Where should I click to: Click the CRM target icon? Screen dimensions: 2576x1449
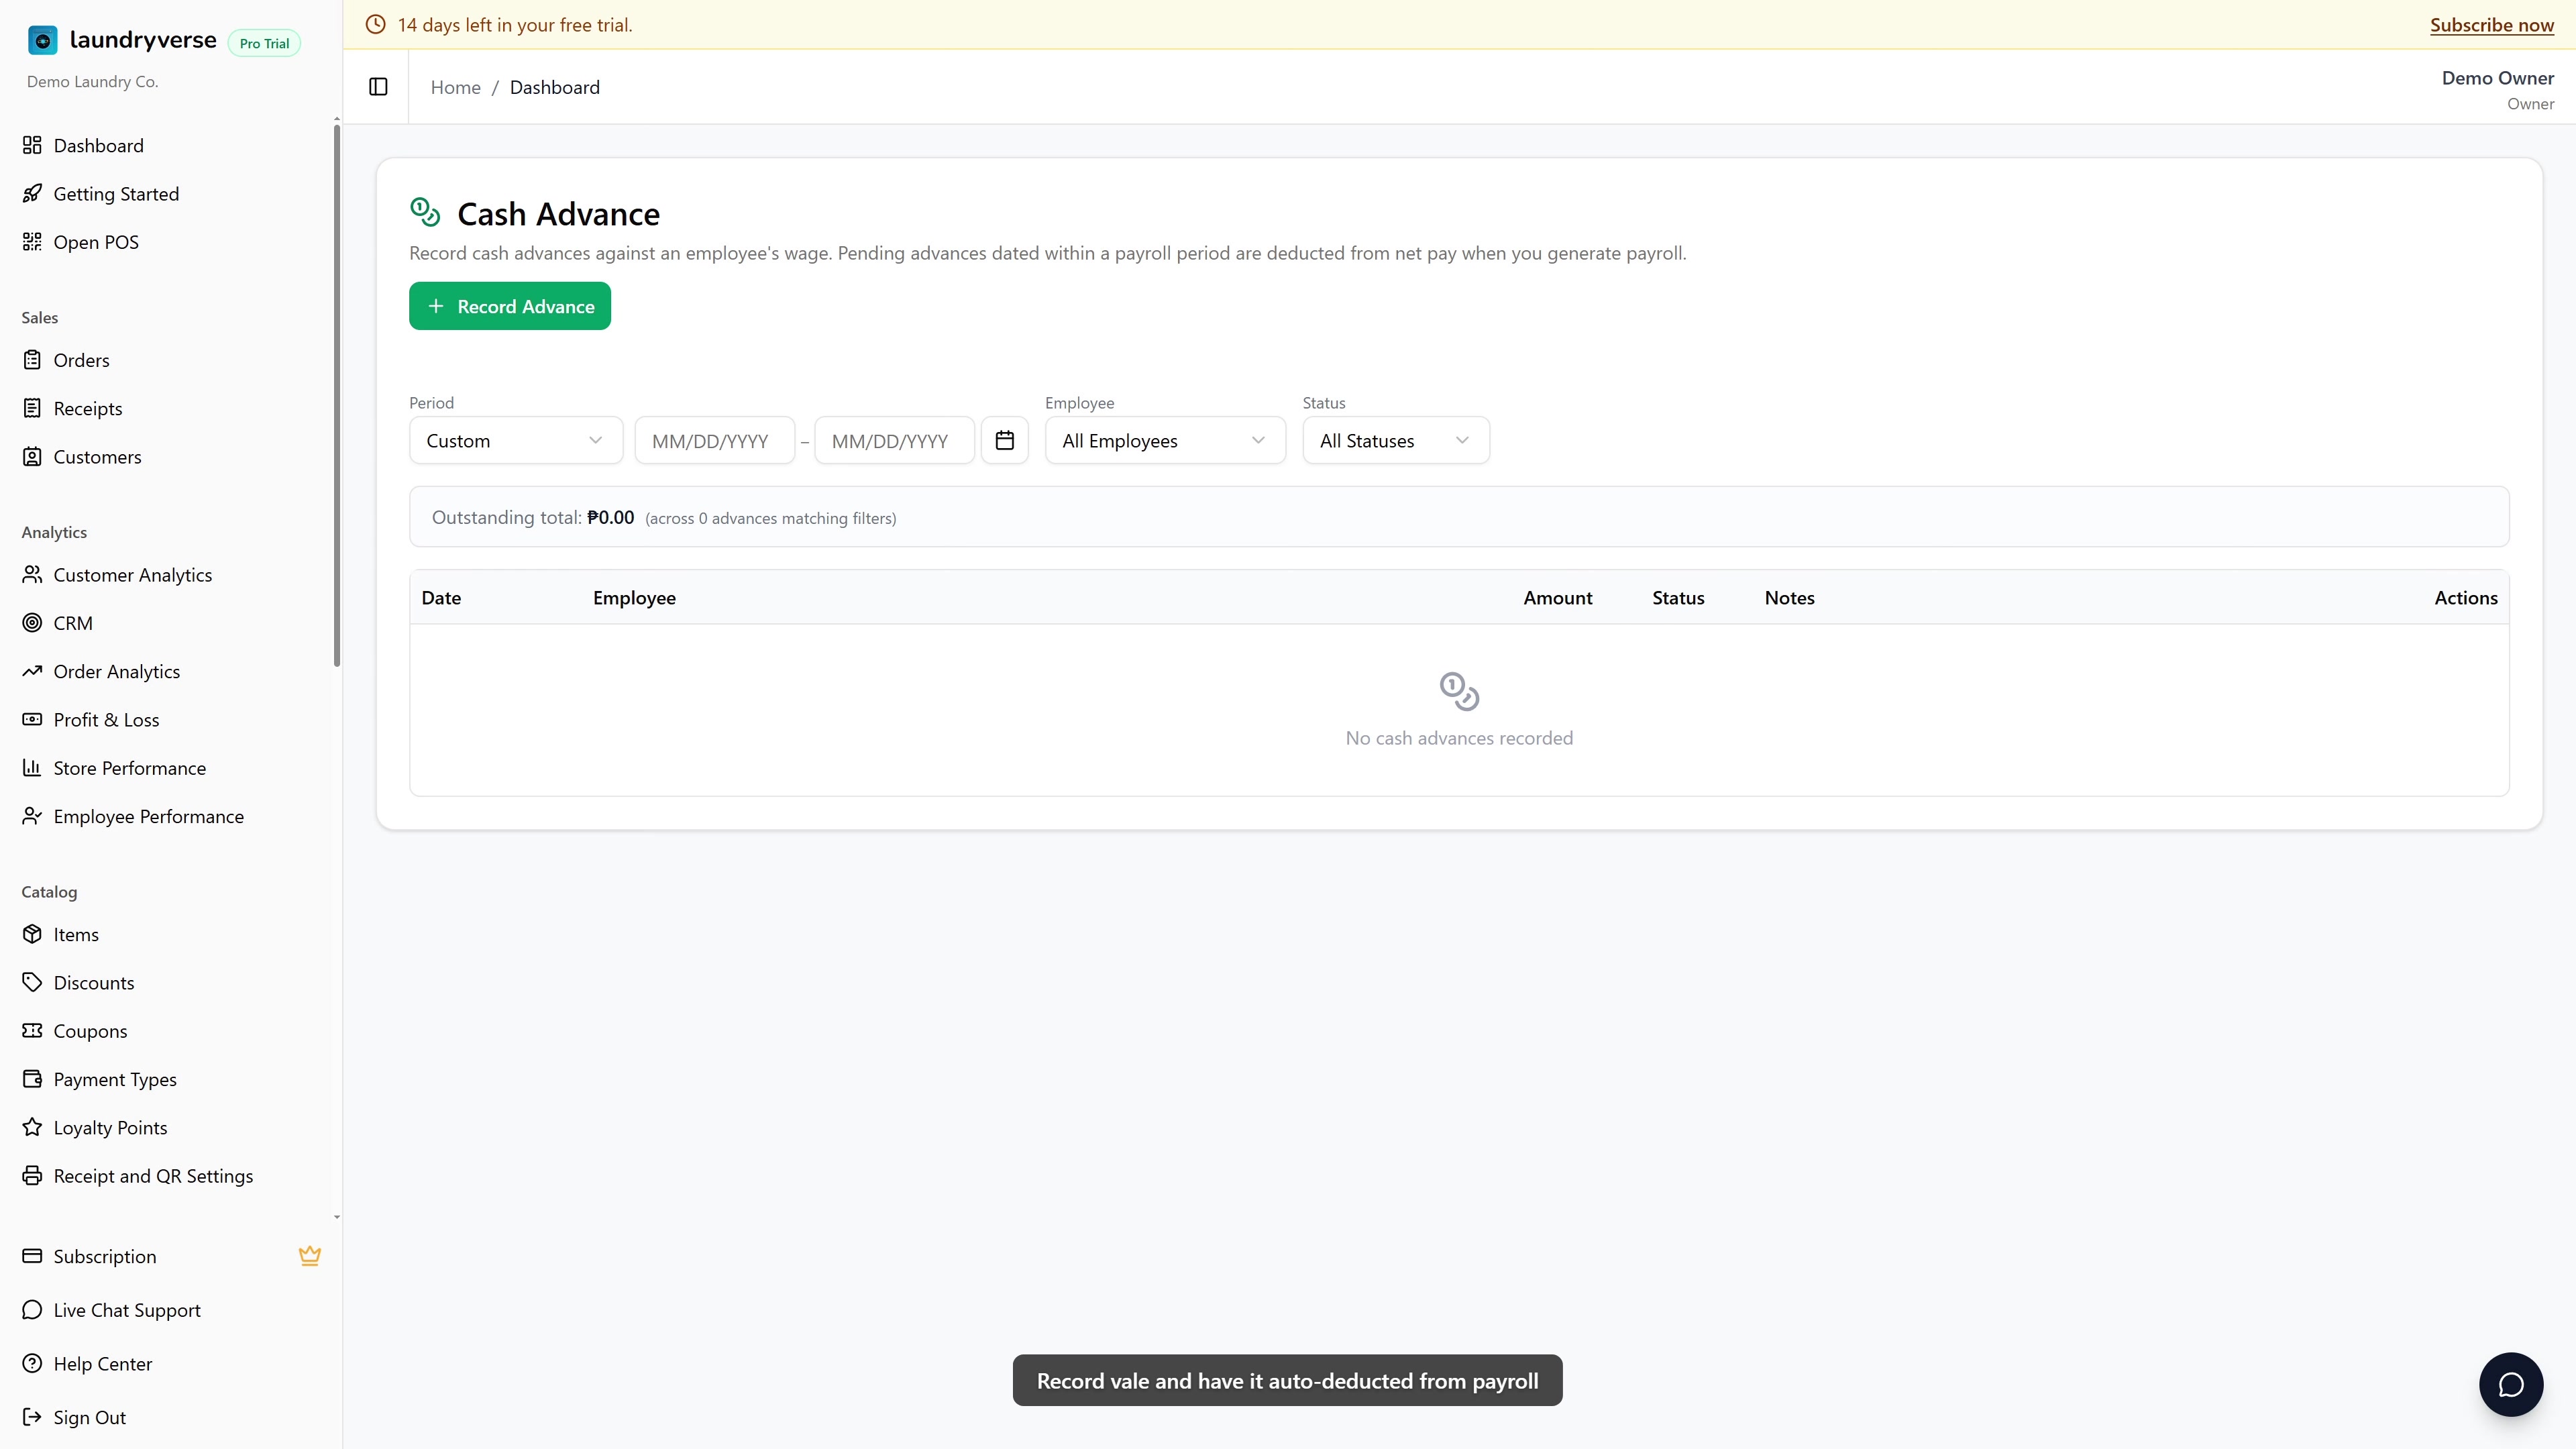tap(32, 622)
